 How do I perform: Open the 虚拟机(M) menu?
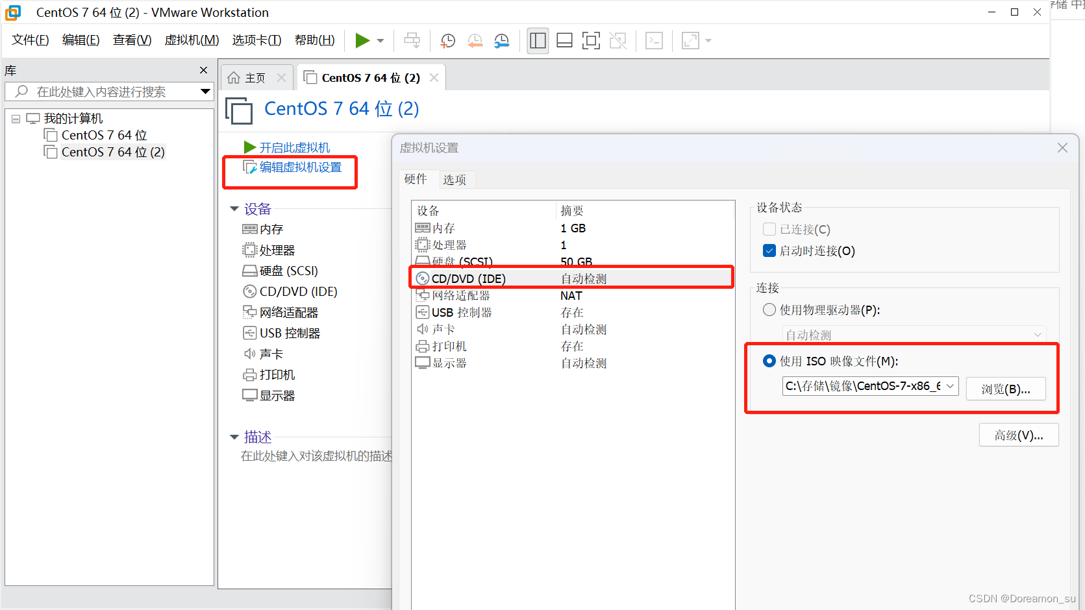click(192, 40)
